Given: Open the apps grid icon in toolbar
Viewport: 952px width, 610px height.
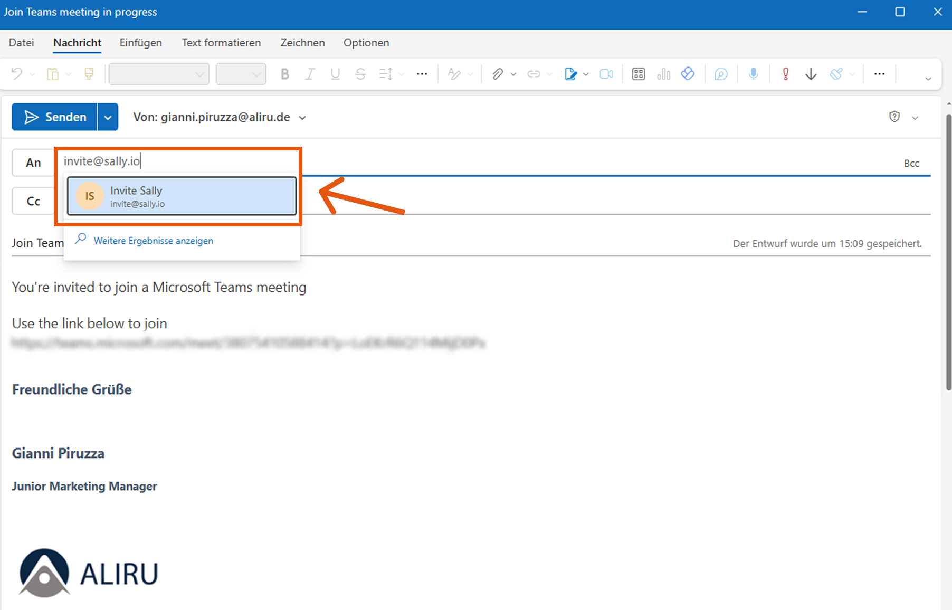Looking at the screenshot, I should click(x=639, y=74).
